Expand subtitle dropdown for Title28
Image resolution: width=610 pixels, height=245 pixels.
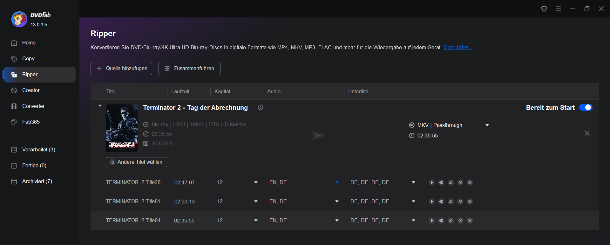tap(413, 182)
